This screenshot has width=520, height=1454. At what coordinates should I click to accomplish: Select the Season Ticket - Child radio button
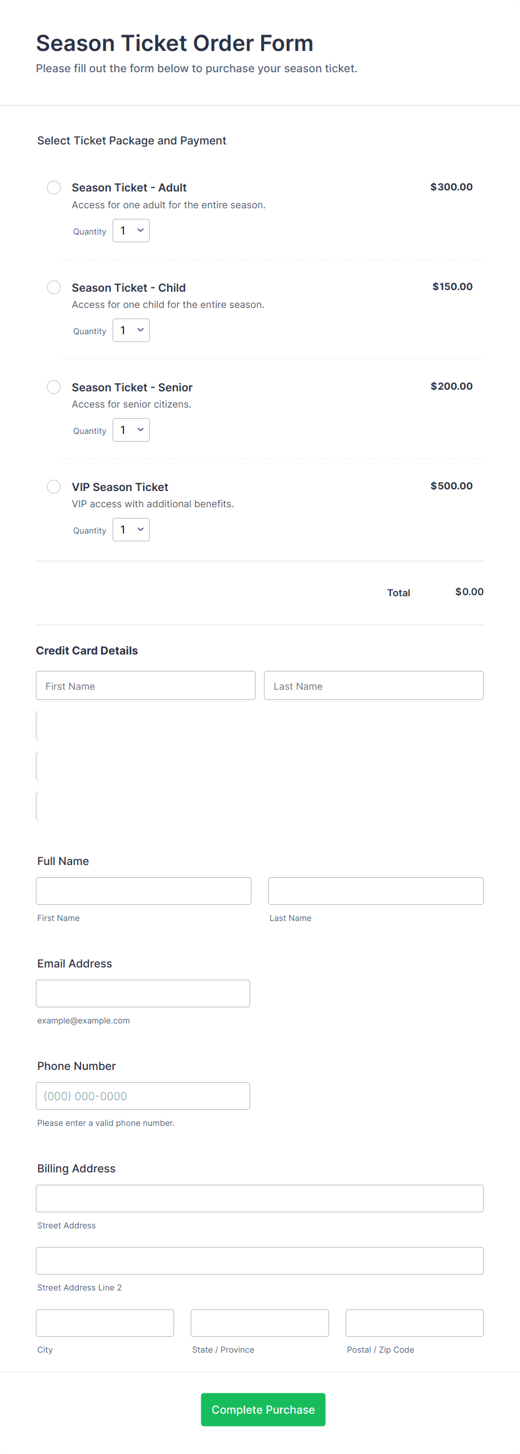pos(54,287)
